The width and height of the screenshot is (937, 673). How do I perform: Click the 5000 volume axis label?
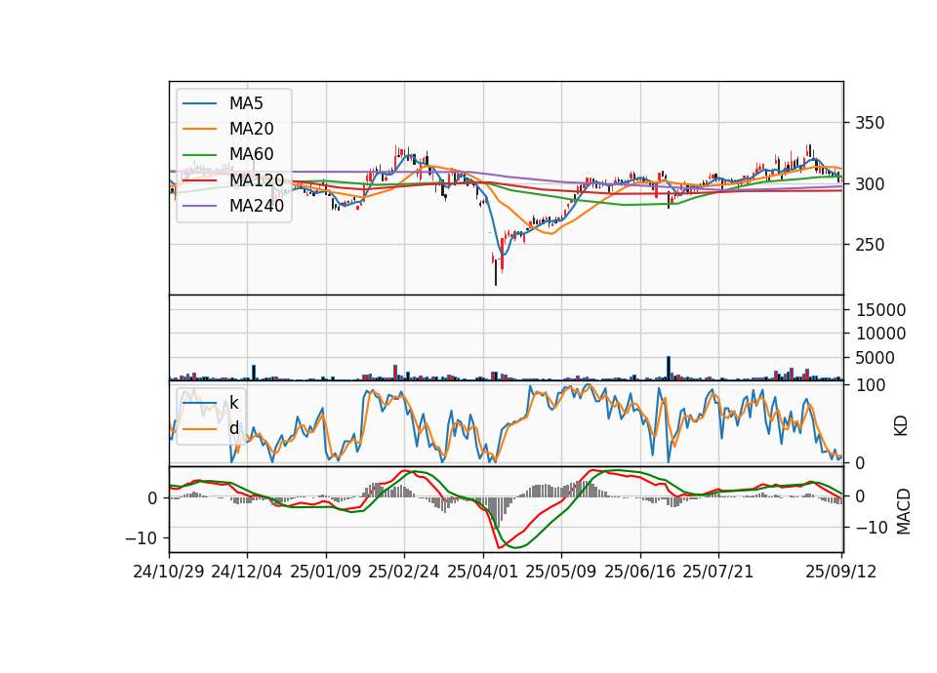[x=875, y=358]
